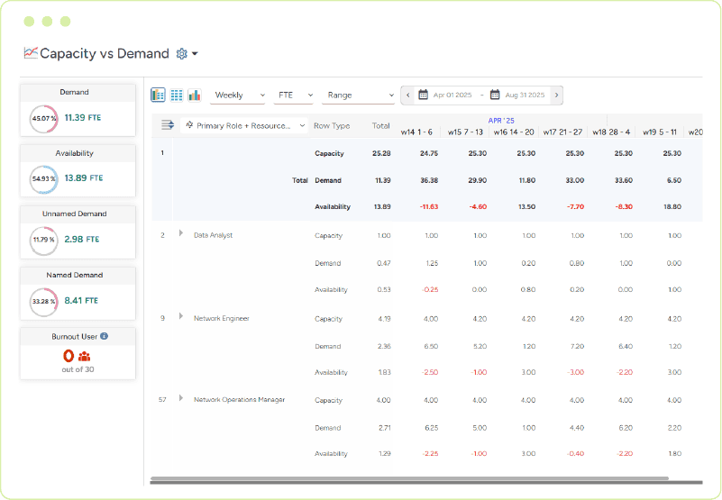Screen dimensions: 722x500
Task: Click the w17 21 - 27 week column header
Action: [x=562, y=132]
